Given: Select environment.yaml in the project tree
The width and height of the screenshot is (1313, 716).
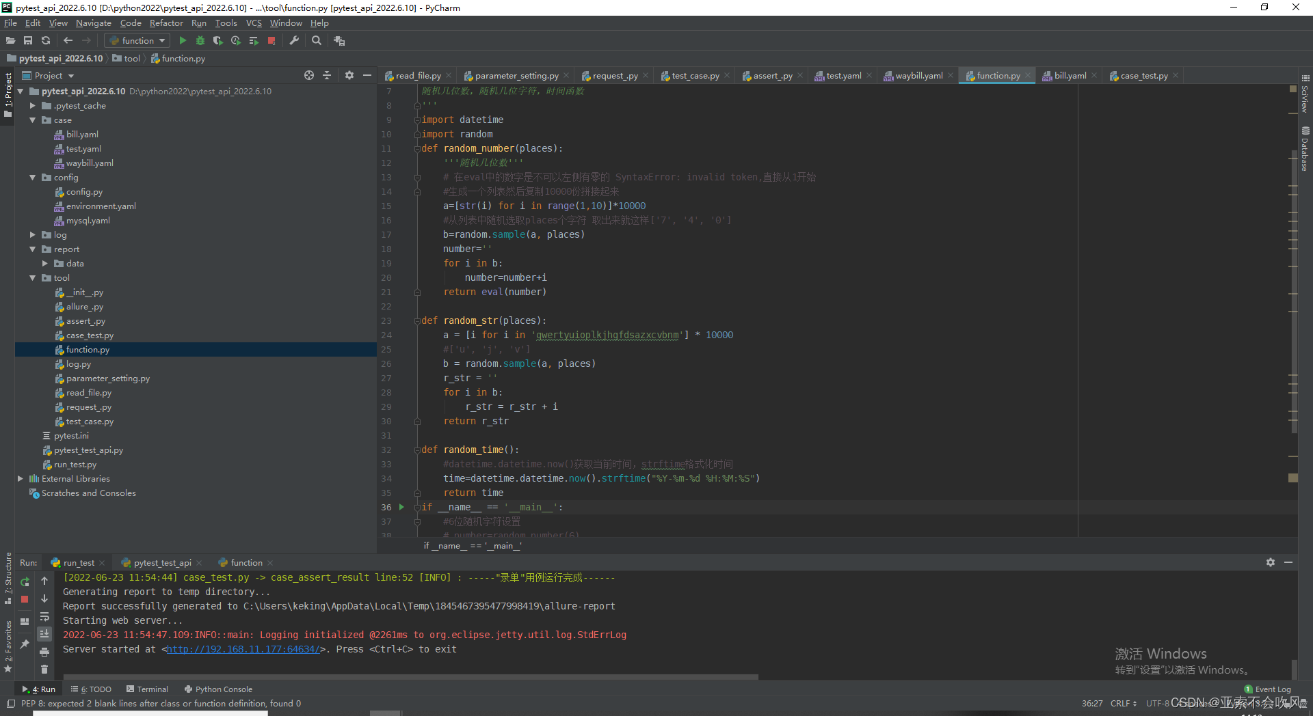Looking at the screenshot, I should 101,206.
